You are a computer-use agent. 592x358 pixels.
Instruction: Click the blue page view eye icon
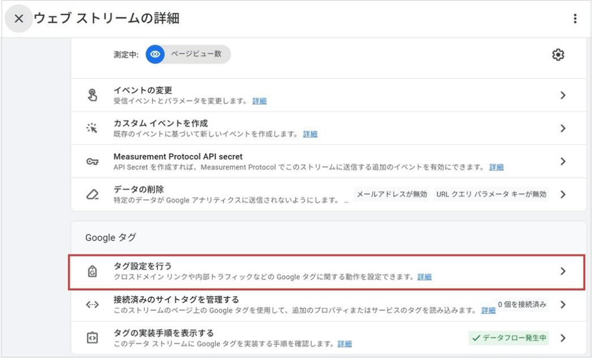[x=155, y=54]
